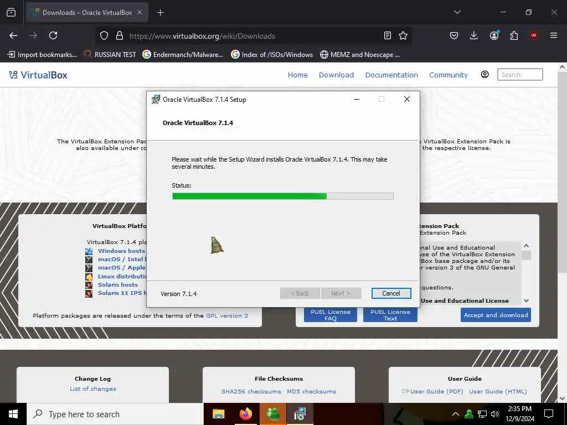Open the PUEL License FAQ button
This screenshot has width=567, height=425.
(x=331, y=315)
